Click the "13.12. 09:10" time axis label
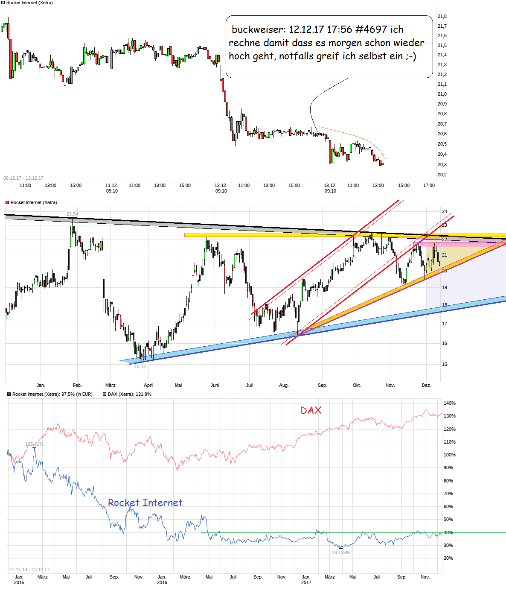 (x=330, y=188)
